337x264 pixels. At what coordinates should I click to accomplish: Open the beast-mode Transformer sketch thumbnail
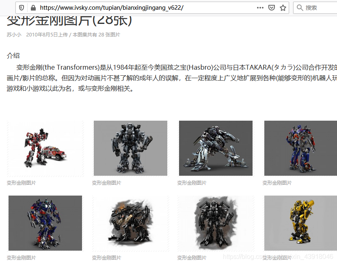pyautogui.click(x=130, y=224)
